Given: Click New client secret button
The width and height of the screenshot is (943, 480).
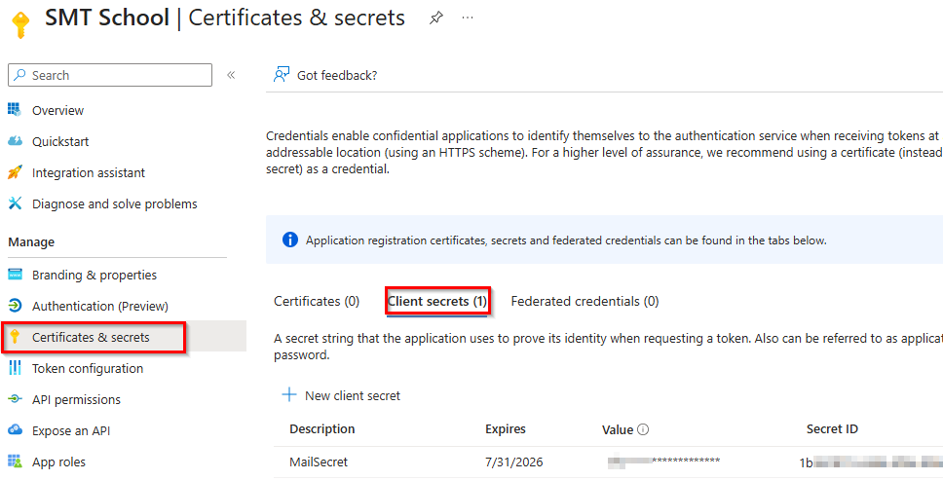Looking at the screenshot, I should tap(341, 395).
